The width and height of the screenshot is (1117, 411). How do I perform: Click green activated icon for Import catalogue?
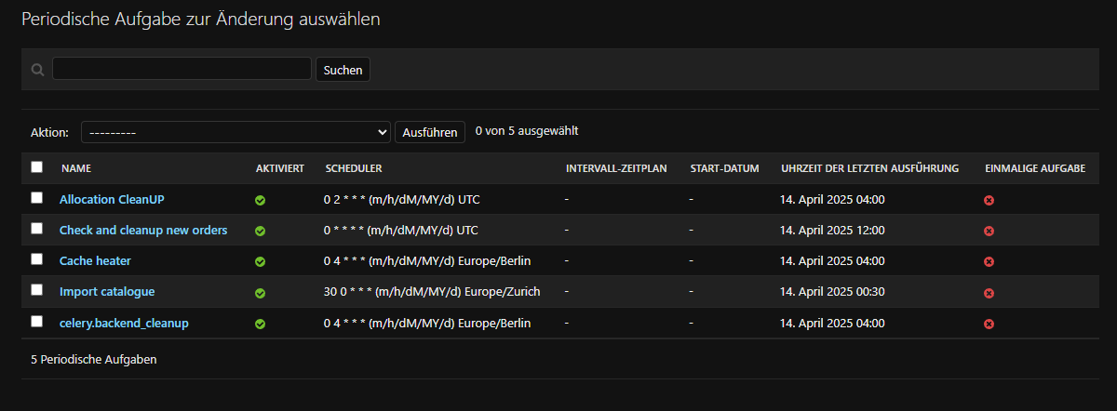click(261, 293)
